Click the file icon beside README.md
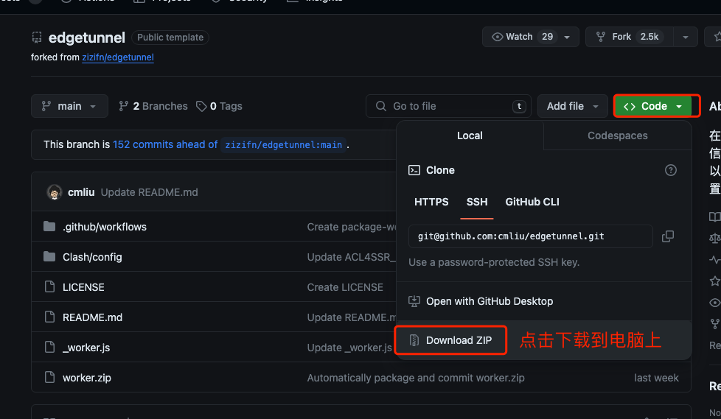 49,317
